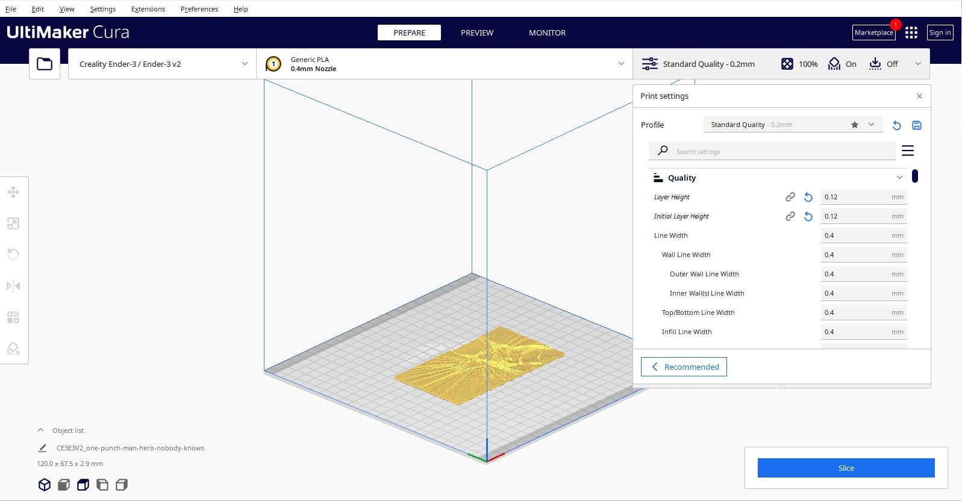Click the Slice button
Viewport: 962px width, 501px height.
click(x=846, y=468)
